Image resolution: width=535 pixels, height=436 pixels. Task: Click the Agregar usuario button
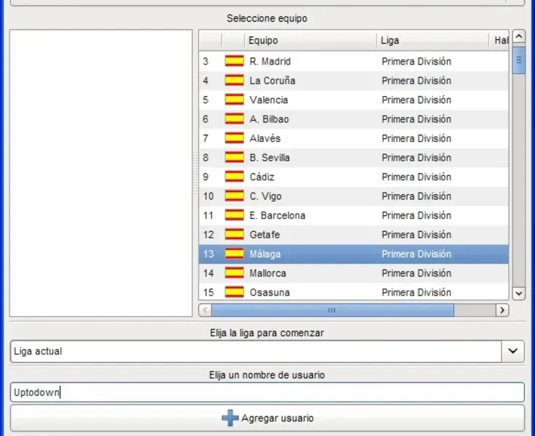(x=267, y=418)
